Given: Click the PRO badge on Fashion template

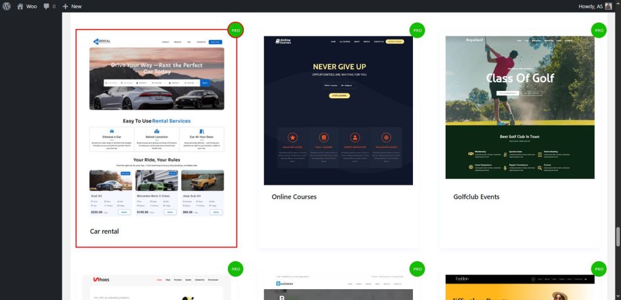Looking at the screenshot, I should point(599,268).
